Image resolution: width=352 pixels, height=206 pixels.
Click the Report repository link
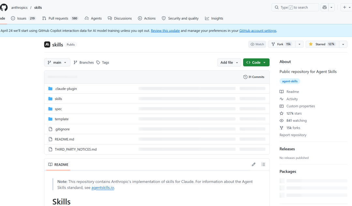tap(293, 135)
